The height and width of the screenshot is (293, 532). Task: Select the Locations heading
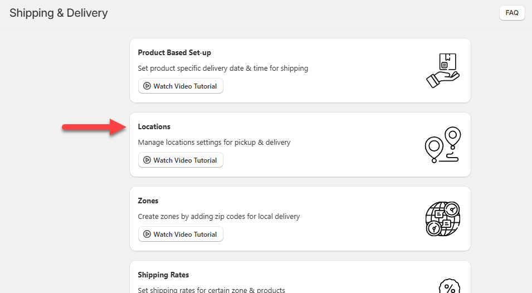point(154,127)
